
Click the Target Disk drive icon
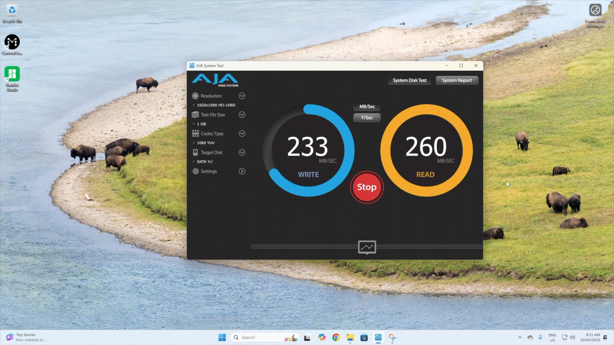(x=195, y=152)
